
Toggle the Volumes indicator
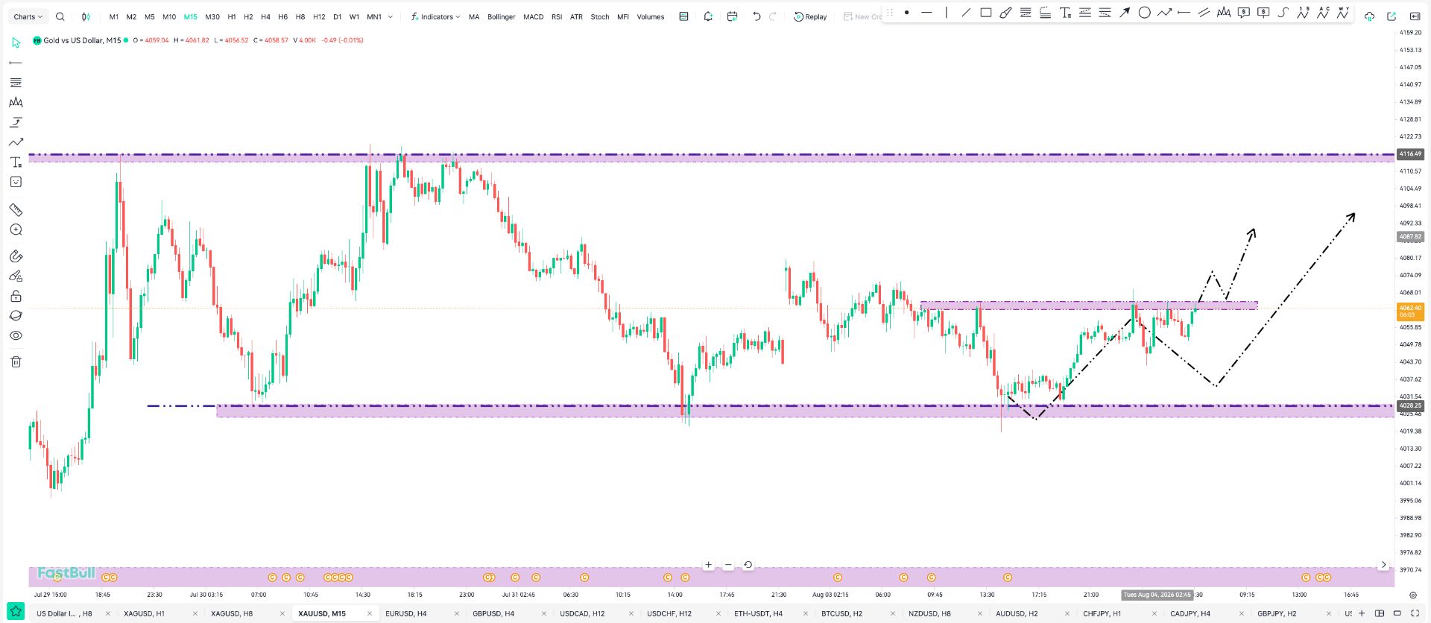(651, 16)
